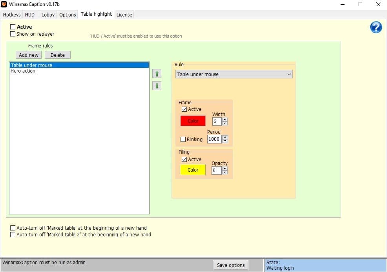Decrease Blinking Period with down spinner arrow
Viewport: 387px width, 272px height.
tap(225, 141)
